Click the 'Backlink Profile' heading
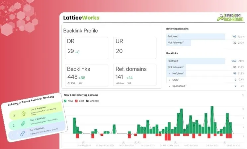 80,31
